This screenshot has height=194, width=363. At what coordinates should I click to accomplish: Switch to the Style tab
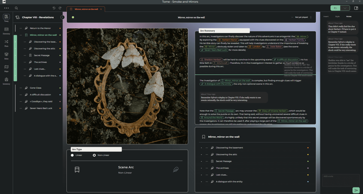337,17
